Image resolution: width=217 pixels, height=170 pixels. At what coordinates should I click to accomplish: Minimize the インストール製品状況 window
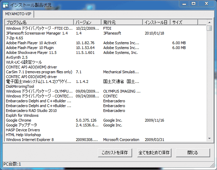click(184, 4)
